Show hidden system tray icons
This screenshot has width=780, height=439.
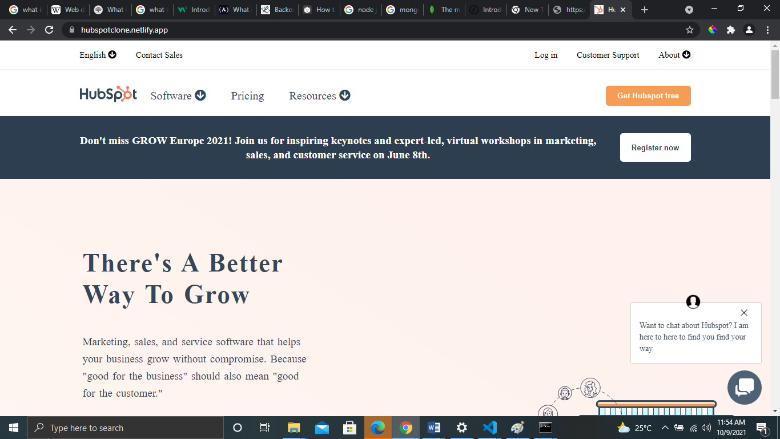coord(665,428)
